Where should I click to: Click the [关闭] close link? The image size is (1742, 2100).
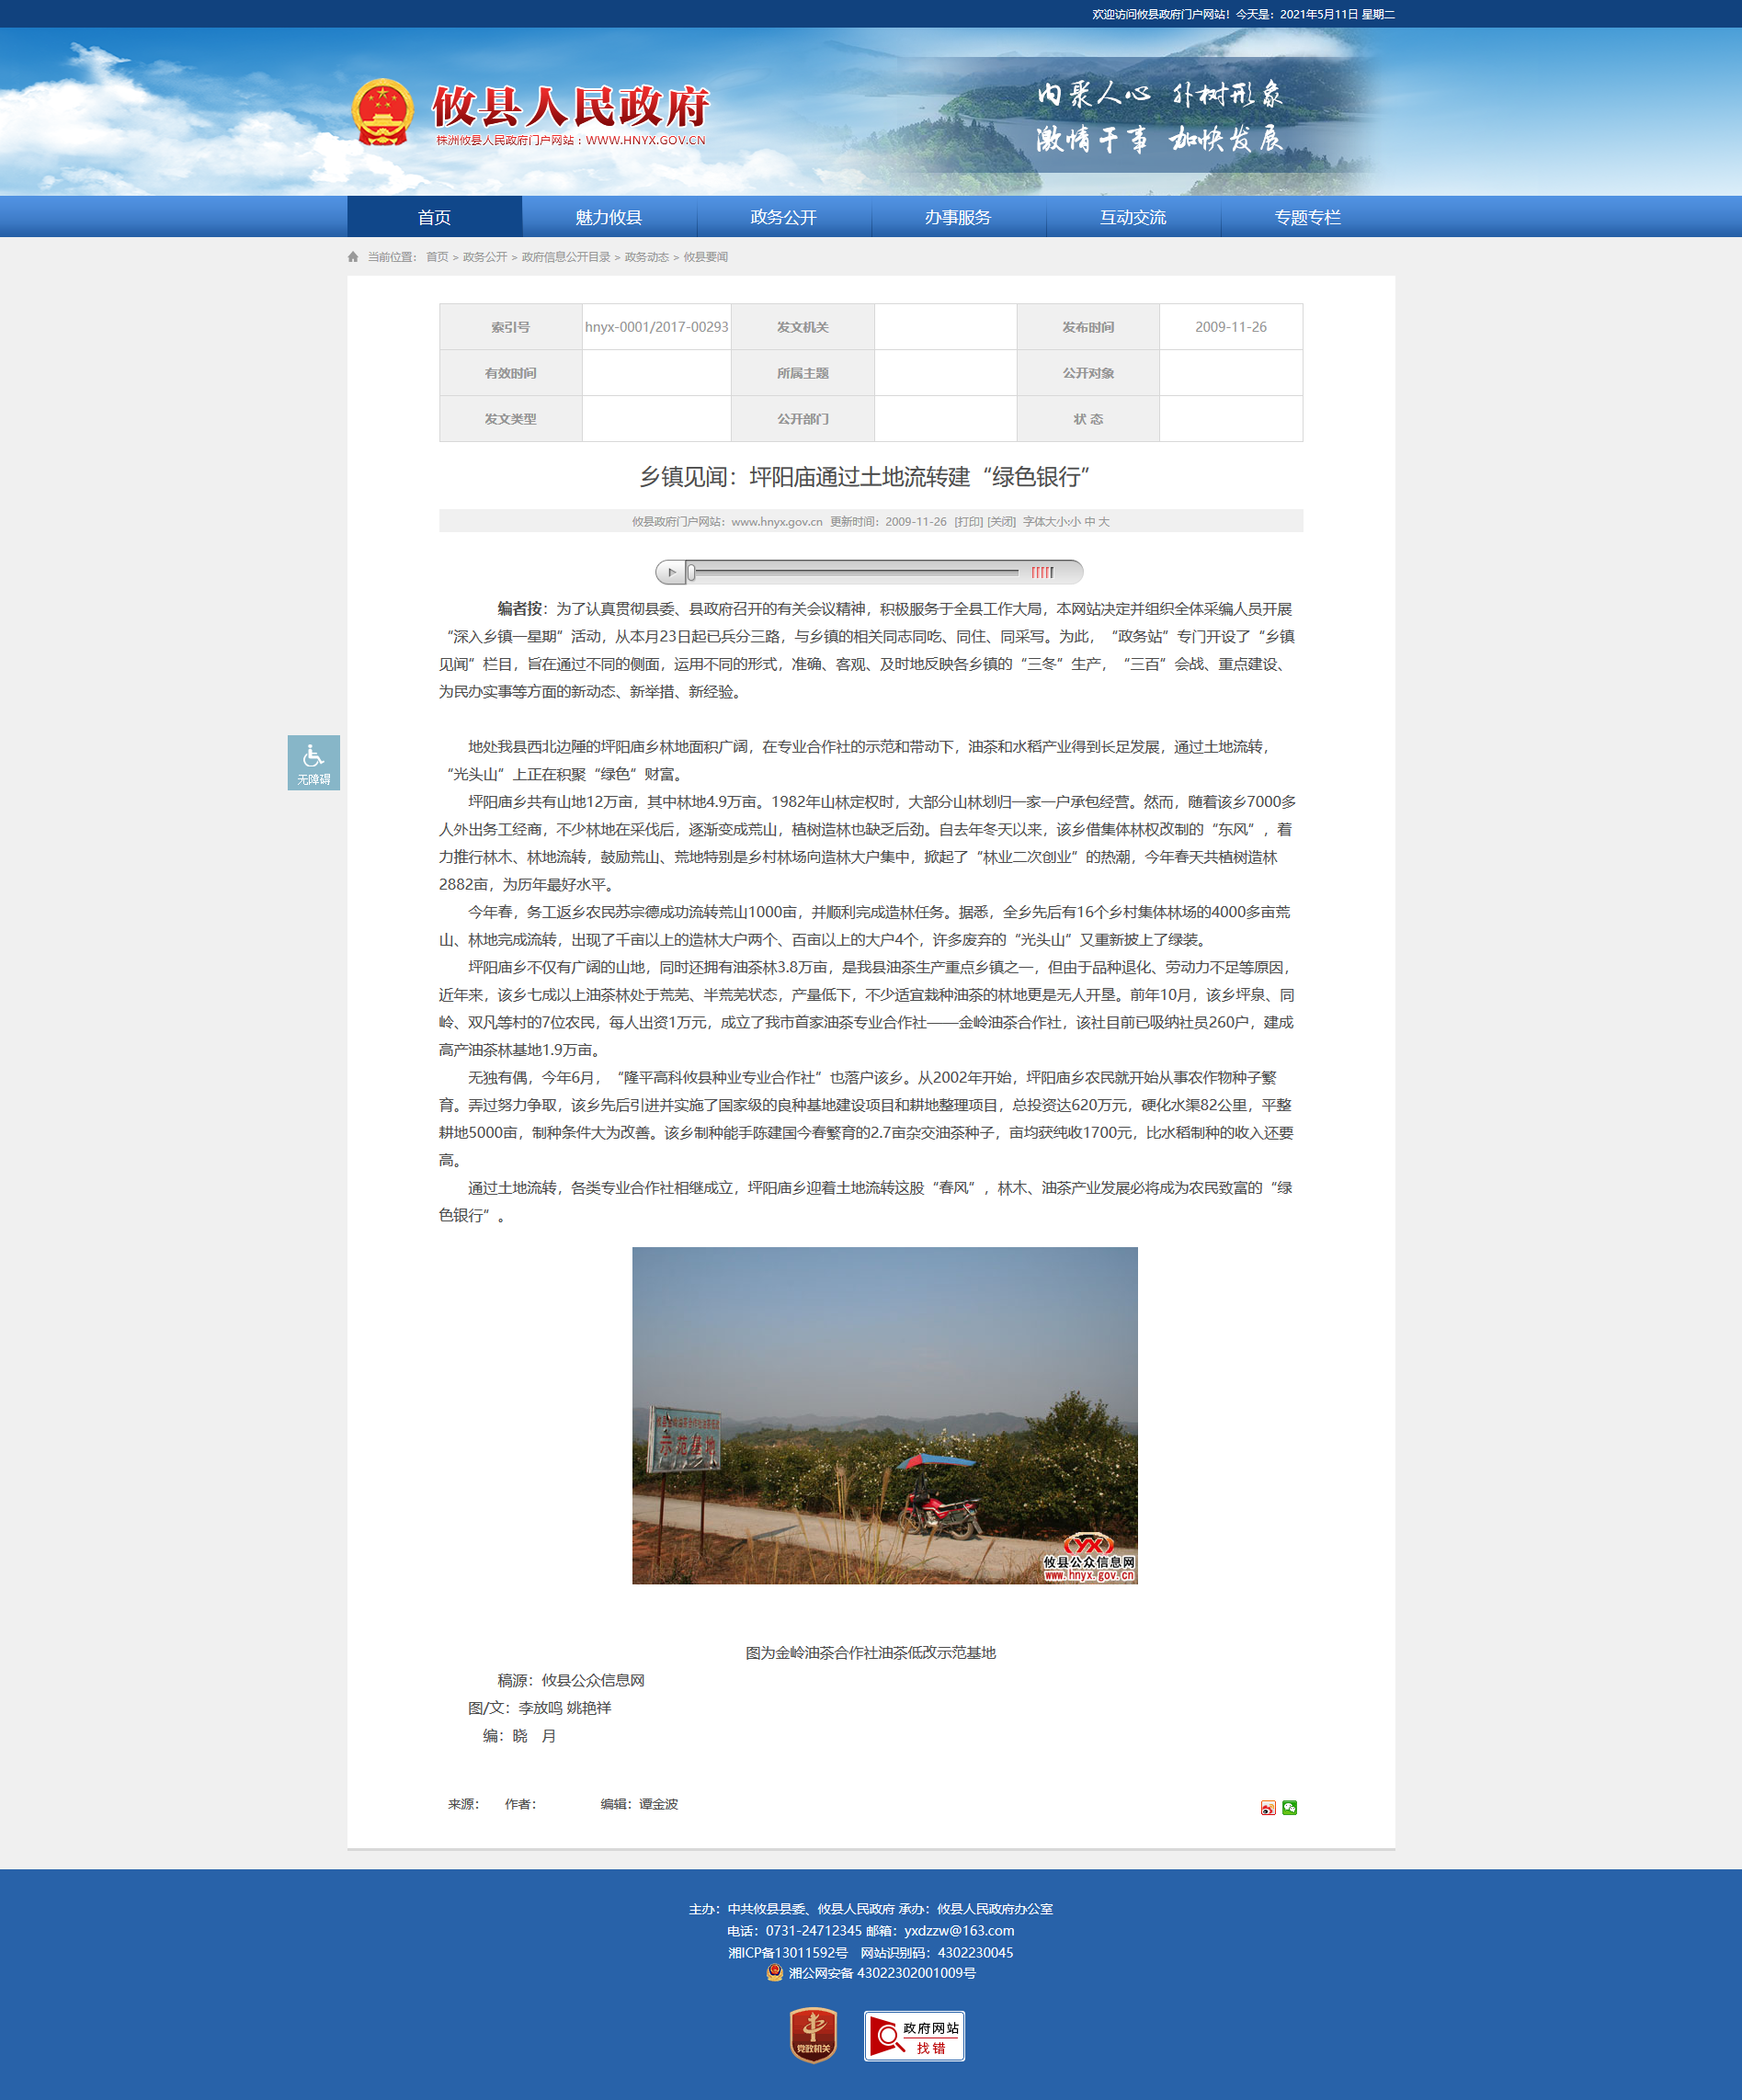(1001, 522)
